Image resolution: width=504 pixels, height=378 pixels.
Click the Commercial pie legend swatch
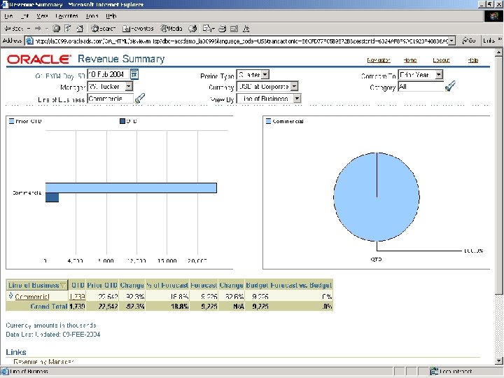click(x=268, y=121)
